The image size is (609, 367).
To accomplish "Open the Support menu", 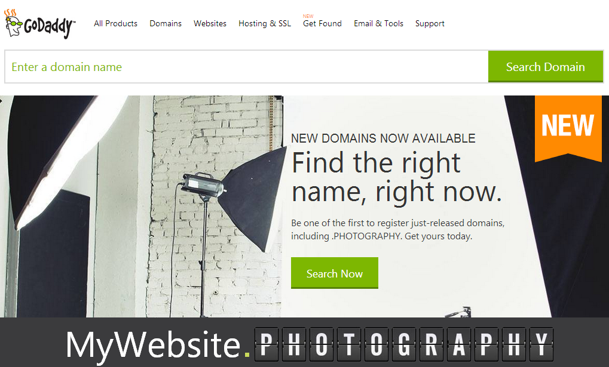I will [430, 24].
